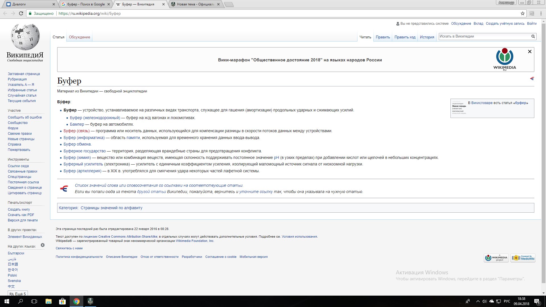
Task: Open Microsoft Store from the taskbar
Action: (x=62, y=301)
